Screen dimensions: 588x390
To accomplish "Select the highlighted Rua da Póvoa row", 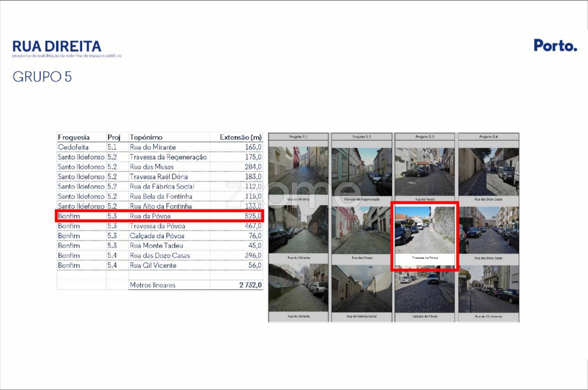I will point(159,216).
